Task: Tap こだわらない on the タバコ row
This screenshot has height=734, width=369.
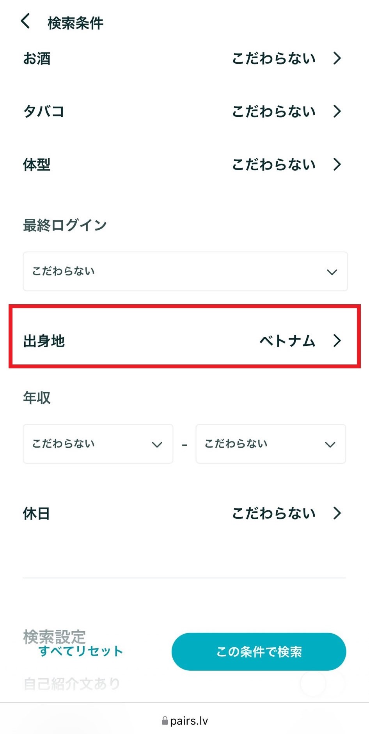Action: [274, 112]
